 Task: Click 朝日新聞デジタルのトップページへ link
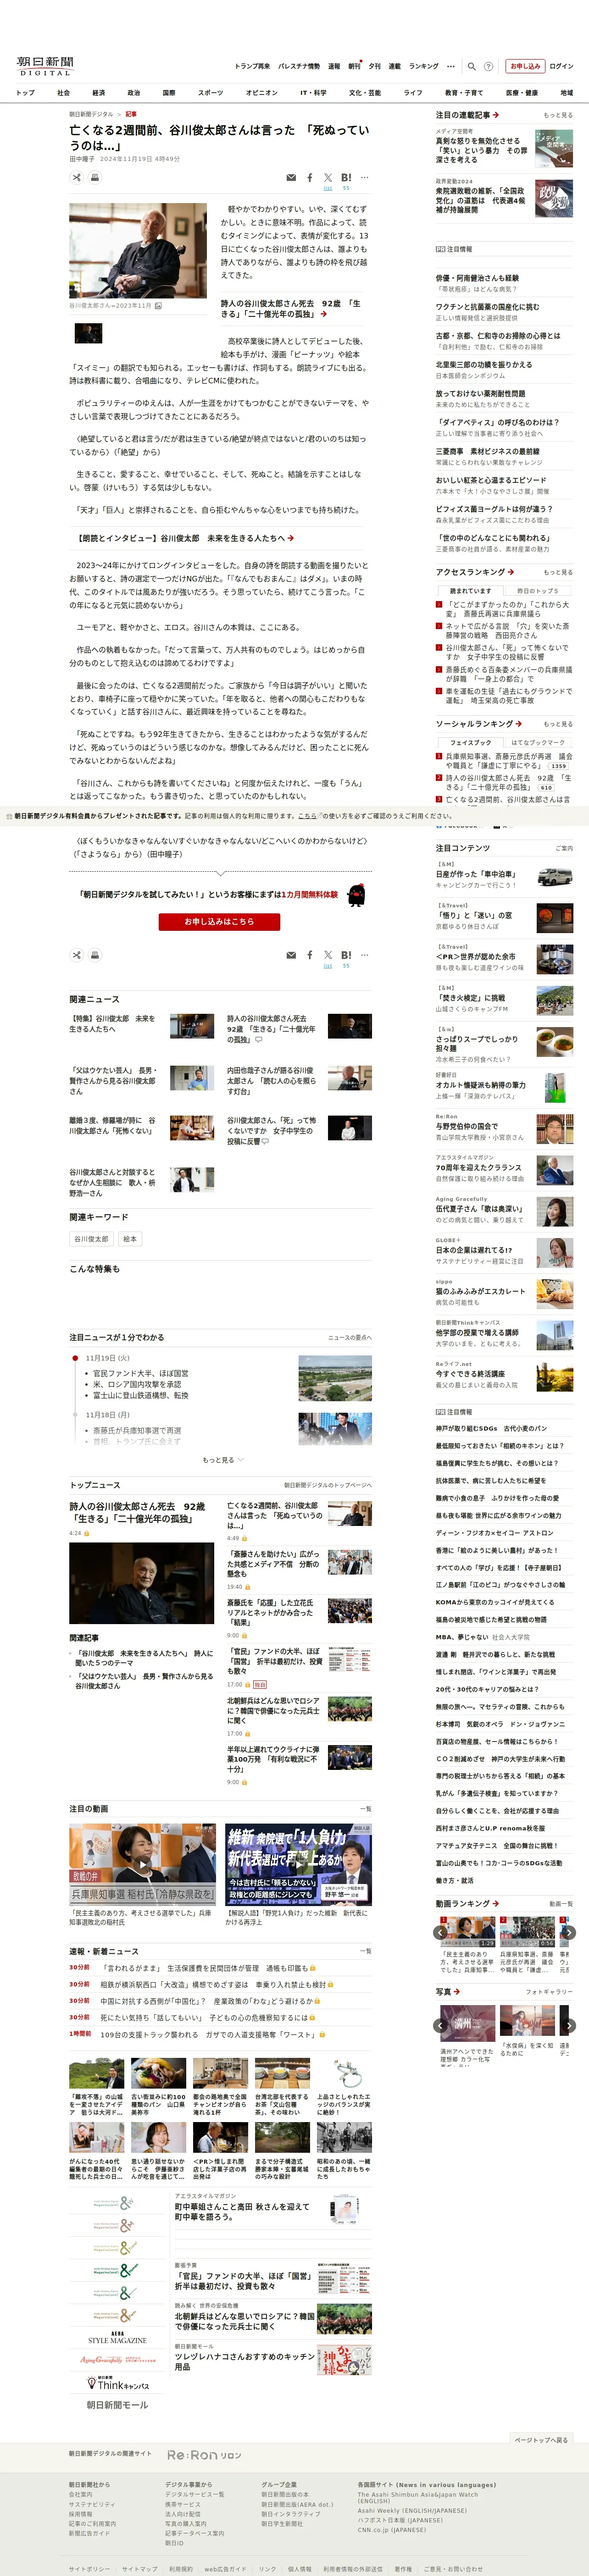click(327, 1485)
